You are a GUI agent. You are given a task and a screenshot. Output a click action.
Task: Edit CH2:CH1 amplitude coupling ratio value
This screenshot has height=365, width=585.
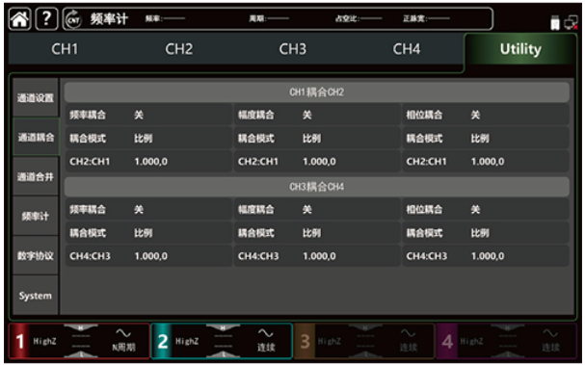pos(317,162)
